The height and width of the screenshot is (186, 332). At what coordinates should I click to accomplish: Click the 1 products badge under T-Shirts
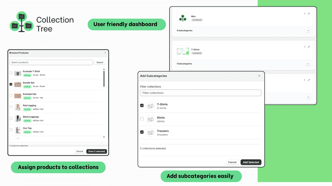tap(197, 53)
